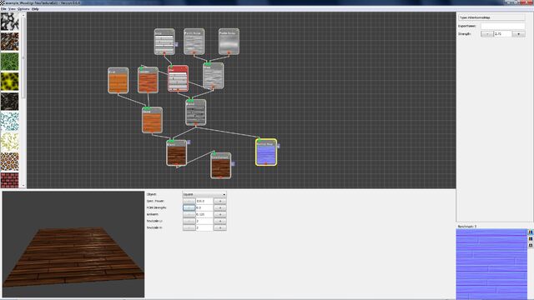This screenshot has width=534, height=300.
Task: Click the topmost icon beside the normal map preview
Action: click(x=531, y=232)
